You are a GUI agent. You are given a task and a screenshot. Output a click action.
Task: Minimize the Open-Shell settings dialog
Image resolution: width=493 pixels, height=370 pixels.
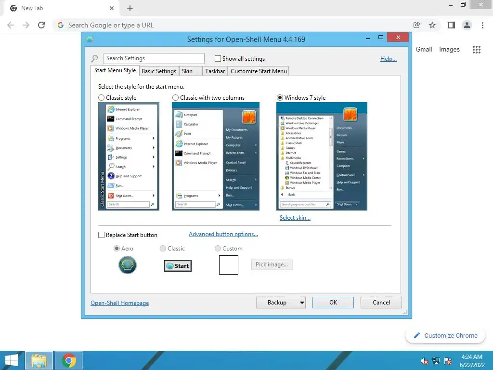click(x=367, y=38)
